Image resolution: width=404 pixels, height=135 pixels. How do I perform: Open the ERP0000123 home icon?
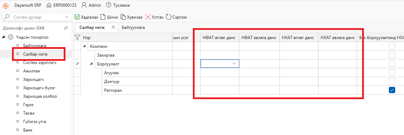point(49,5)
